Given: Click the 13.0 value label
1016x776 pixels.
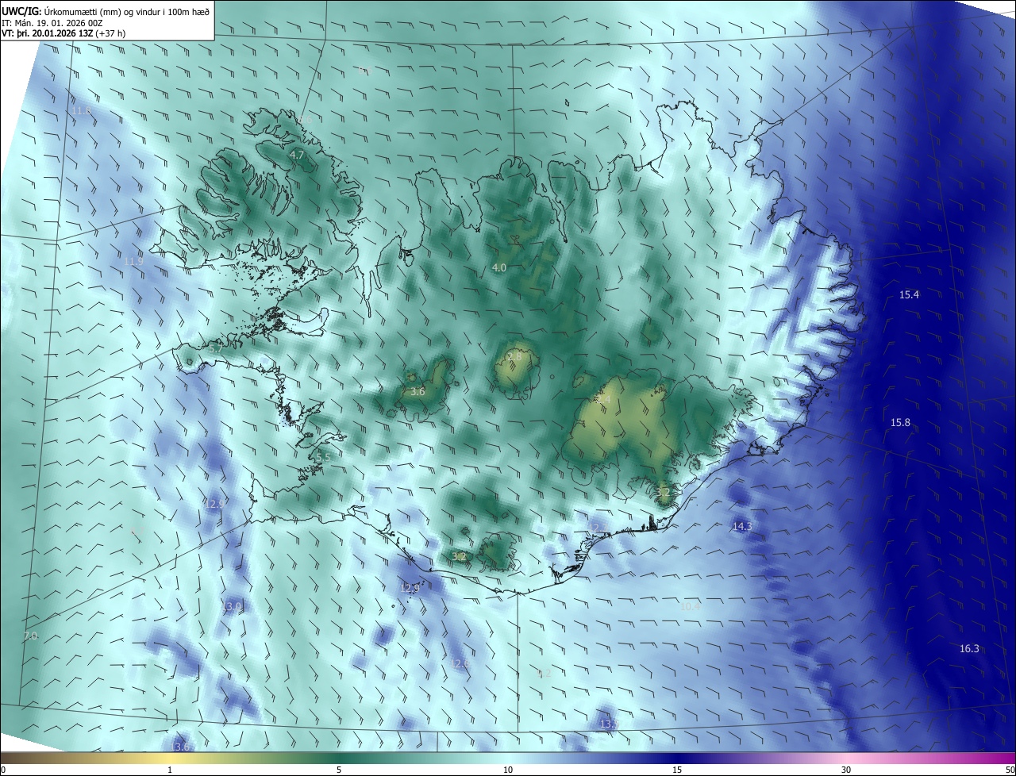Looking at the screenshot, I should pyautogui.click(x=232, y=607).
